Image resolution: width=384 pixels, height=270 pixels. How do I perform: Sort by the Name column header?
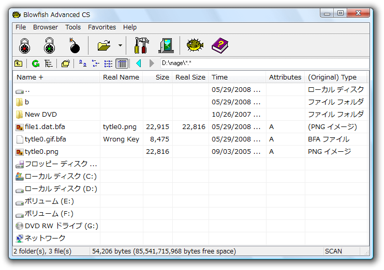56,77
